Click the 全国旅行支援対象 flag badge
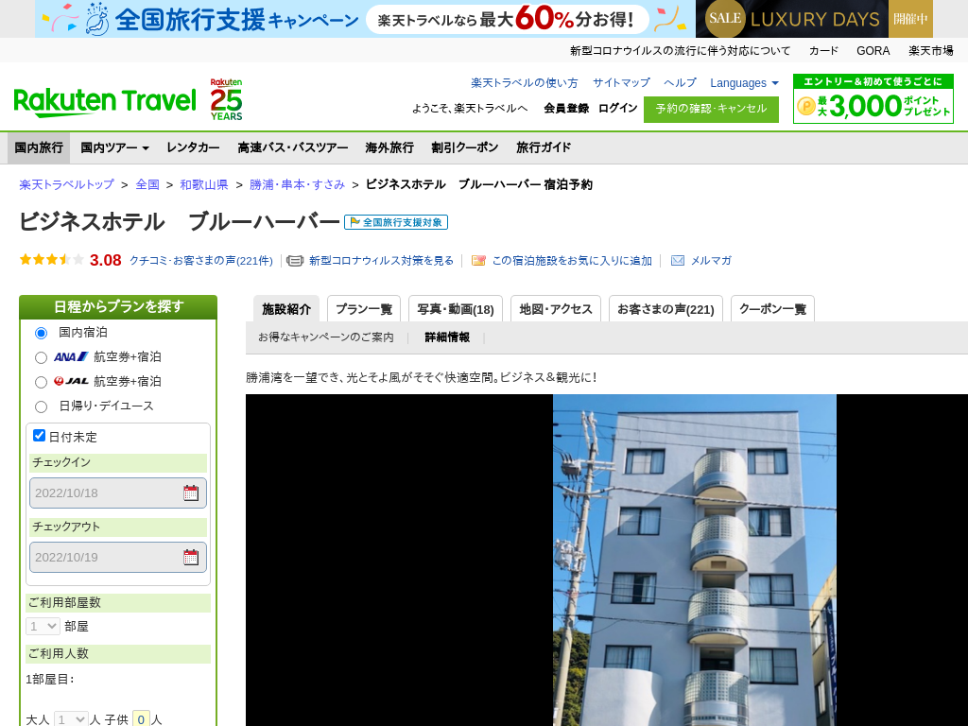 (396, 222)
